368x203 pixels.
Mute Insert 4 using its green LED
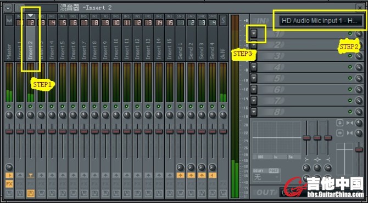click(x=52, y=106)
